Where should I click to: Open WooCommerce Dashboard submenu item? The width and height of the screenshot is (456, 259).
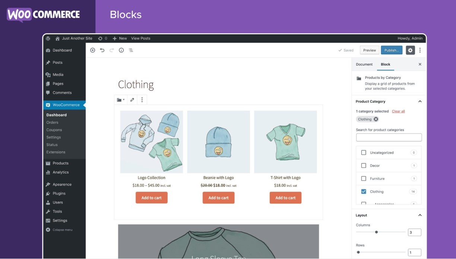[x=57, y=115]
